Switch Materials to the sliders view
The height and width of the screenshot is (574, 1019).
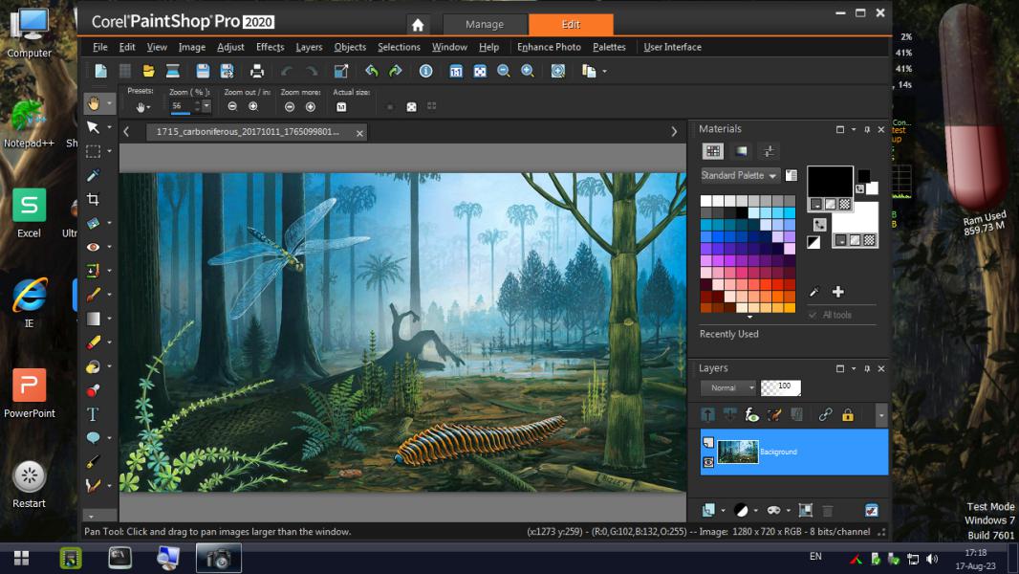pos(769,151)
